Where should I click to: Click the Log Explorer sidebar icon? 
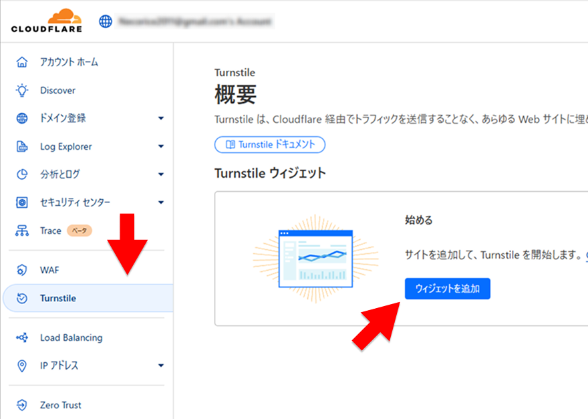coord(21,146)
